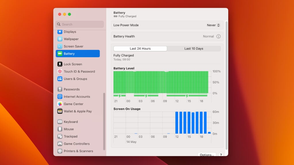Open the Lock Screen padlock icon
The width and height of the screenshot is (294, 165).
(x=60, y=64)
